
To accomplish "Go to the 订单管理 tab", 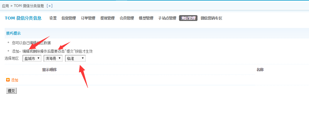I will [88, 18].
